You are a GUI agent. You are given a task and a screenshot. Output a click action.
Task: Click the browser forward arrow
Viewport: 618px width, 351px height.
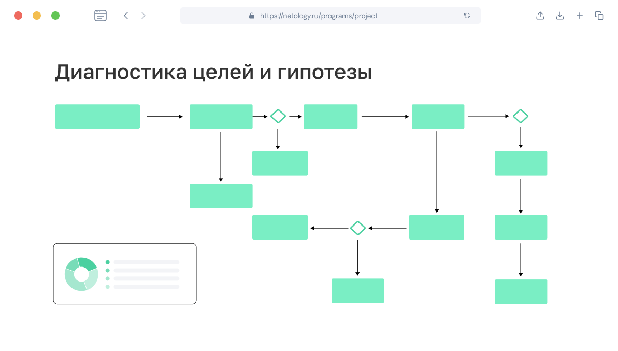point(143,16)
